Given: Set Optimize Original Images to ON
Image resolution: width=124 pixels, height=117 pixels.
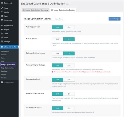Looking at the screenshot, I should tap(69, 54).
